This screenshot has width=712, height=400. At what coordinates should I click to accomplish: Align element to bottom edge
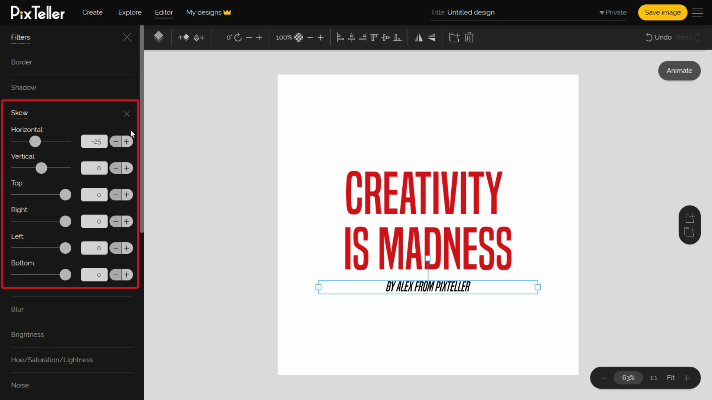(x=397, y=37)
